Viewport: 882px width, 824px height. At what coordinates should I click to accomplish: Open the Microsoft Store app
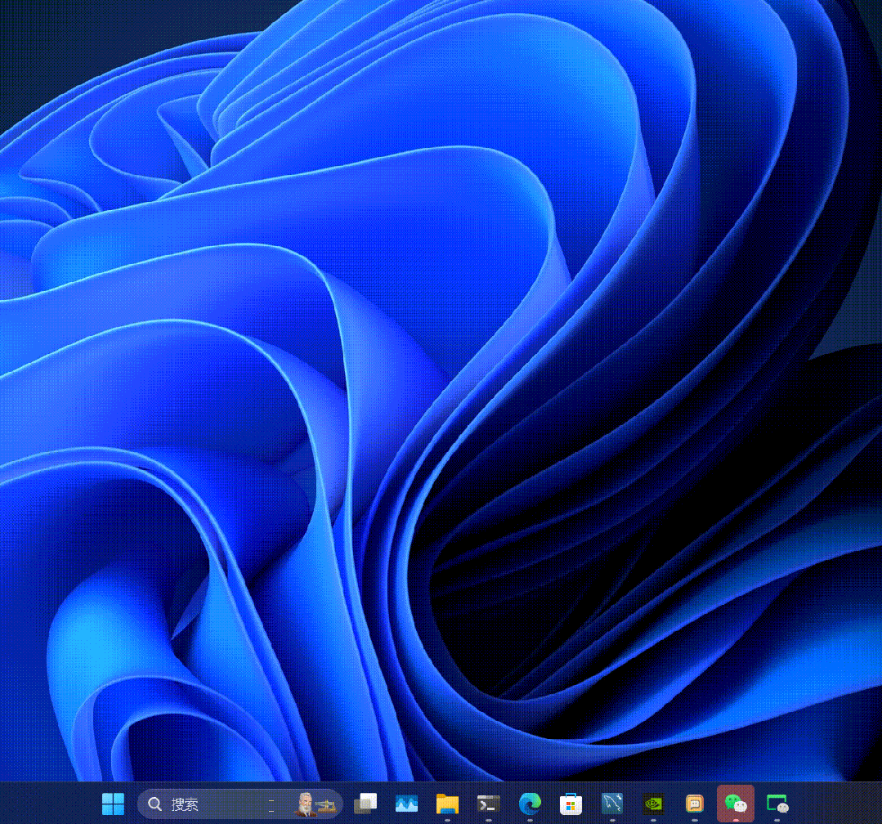click(x=571, y=804)
